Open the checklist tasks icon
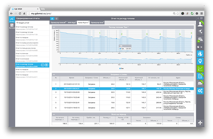 (x=200, y=76)
